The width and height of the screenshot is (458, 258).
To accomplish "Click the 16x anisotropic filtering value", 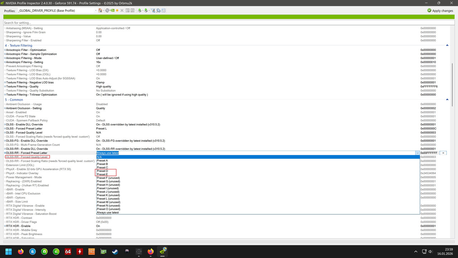I will [98, 62].
